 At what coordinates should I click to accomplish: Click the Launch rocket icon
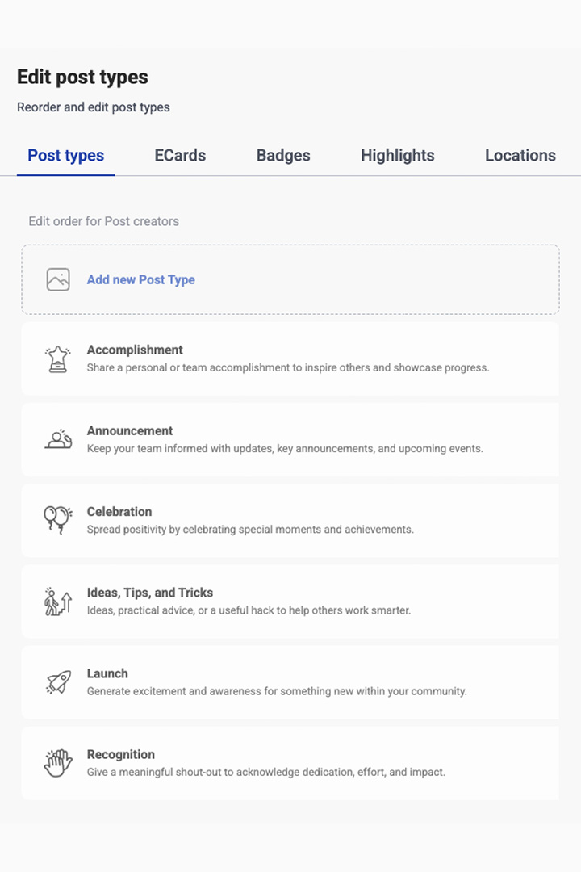point(58,681)
